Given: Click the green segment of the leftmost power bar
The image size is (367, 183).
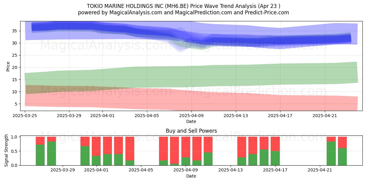Looking at the screenshot, I should [x=40, y=155].
